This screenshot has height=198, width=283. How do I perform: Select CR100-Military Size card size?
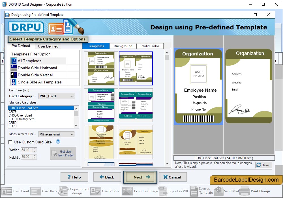click(x=41, y=119)
